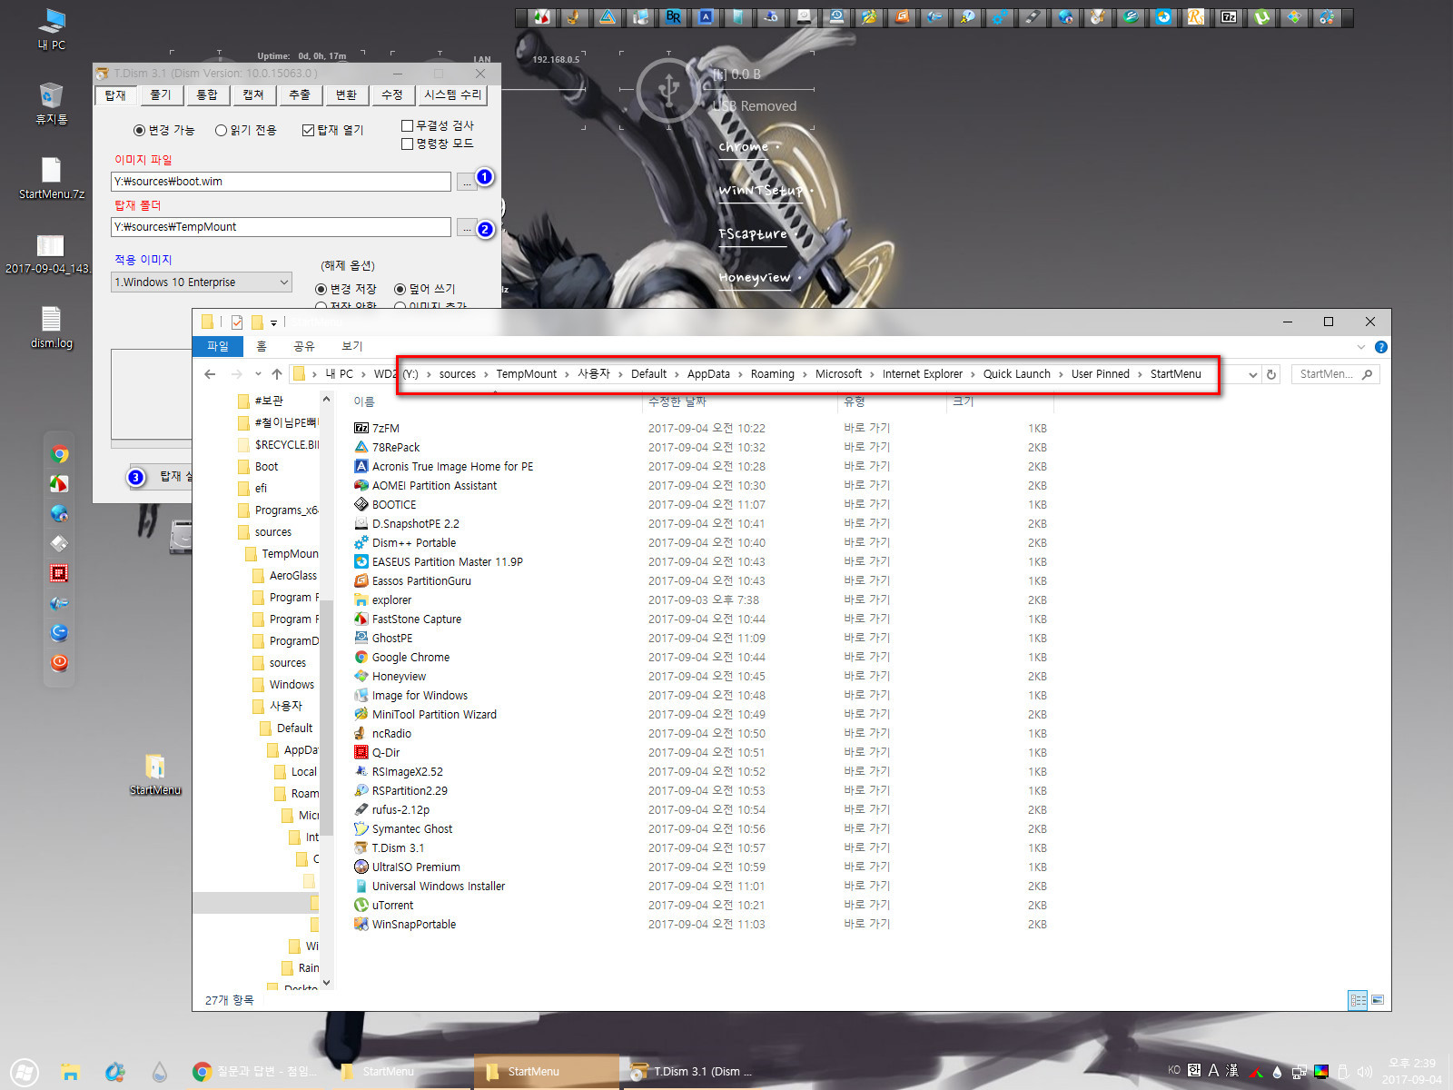Open Recycle Bin desktop icon
This screenshot has width=1453, height=1090.
[x=51, y=103]
